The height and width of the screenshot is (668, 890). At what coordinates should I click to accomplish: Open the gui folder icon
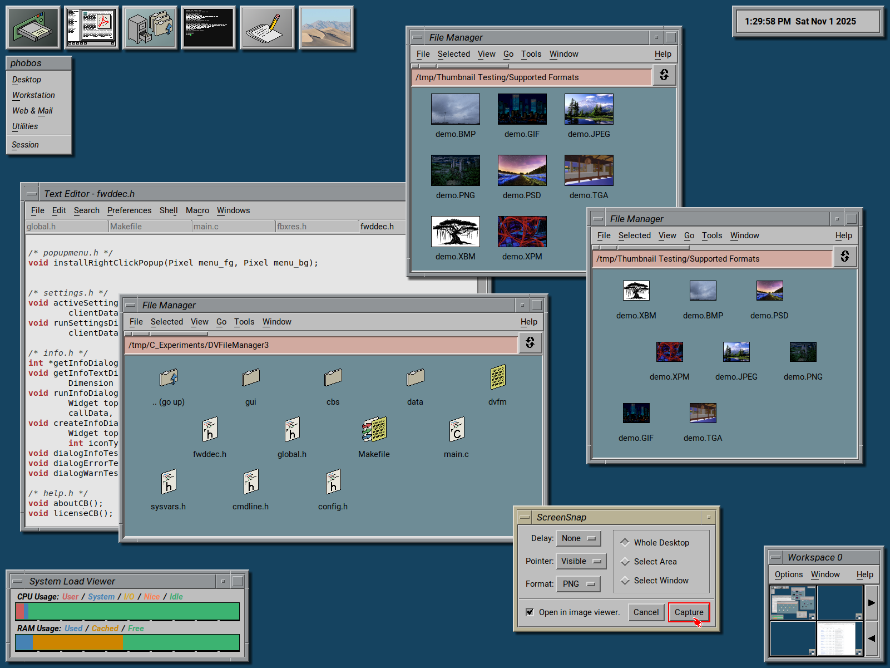251,377
